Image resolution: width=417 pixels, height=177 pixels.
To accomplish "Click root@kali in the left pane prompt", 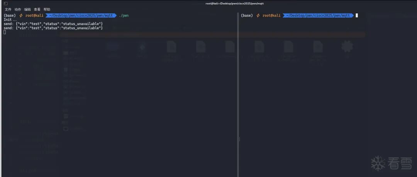I will (34, 16).
